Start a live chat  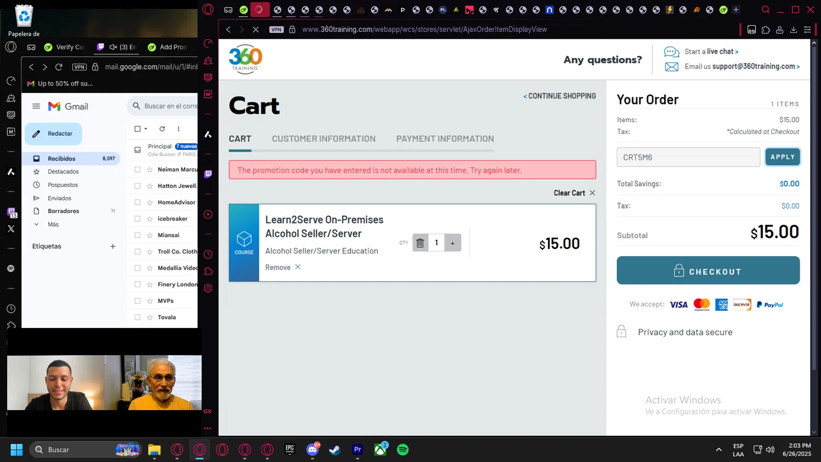[712, 51]
